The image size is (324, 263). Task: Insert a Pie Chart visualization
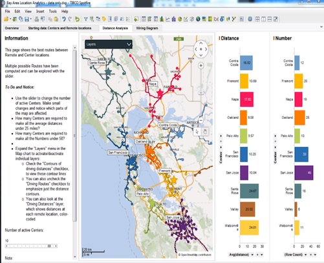180,19
